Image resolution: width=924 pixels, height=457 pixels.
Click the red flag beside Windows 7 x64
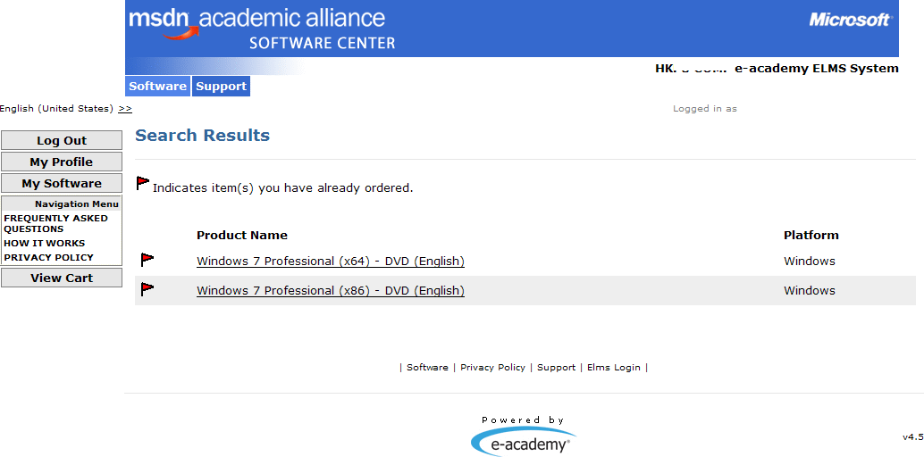(x=147, y=260)
